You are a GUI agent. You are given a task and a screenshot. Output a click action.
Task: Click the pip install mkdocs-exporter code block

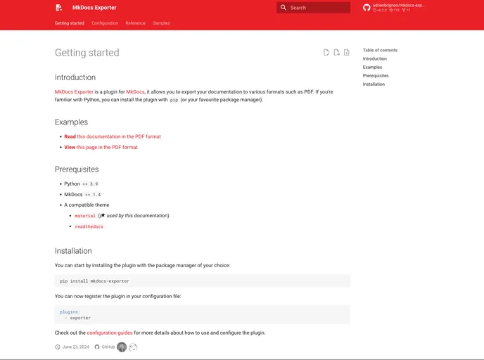[x=202, y=281]
